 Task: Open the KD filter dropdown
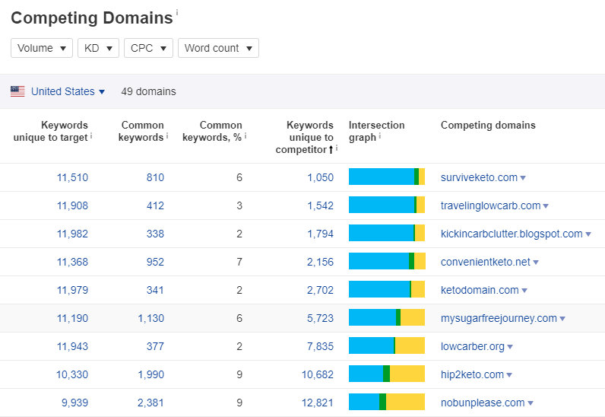click(x=98, y=48)
